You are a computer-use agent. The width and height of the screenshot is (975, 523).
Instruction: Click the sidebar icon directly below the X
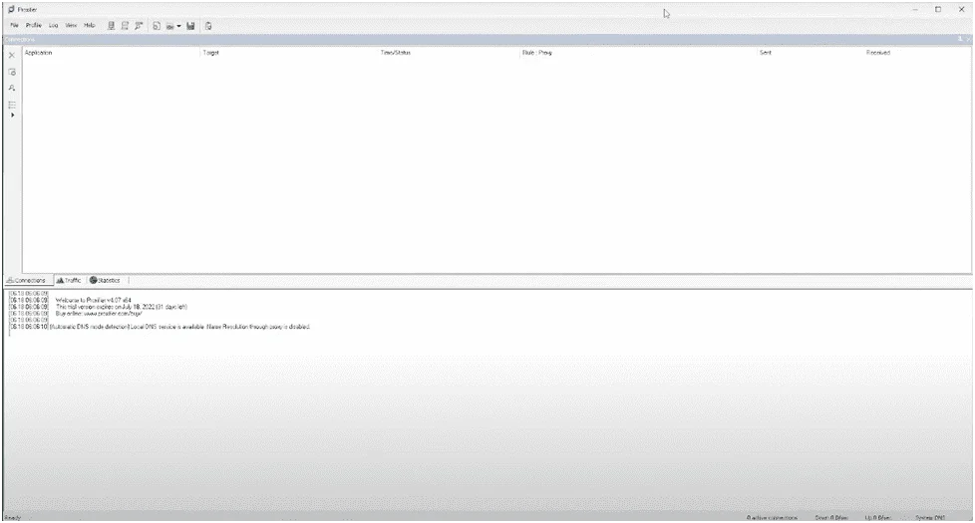point(12,72)
